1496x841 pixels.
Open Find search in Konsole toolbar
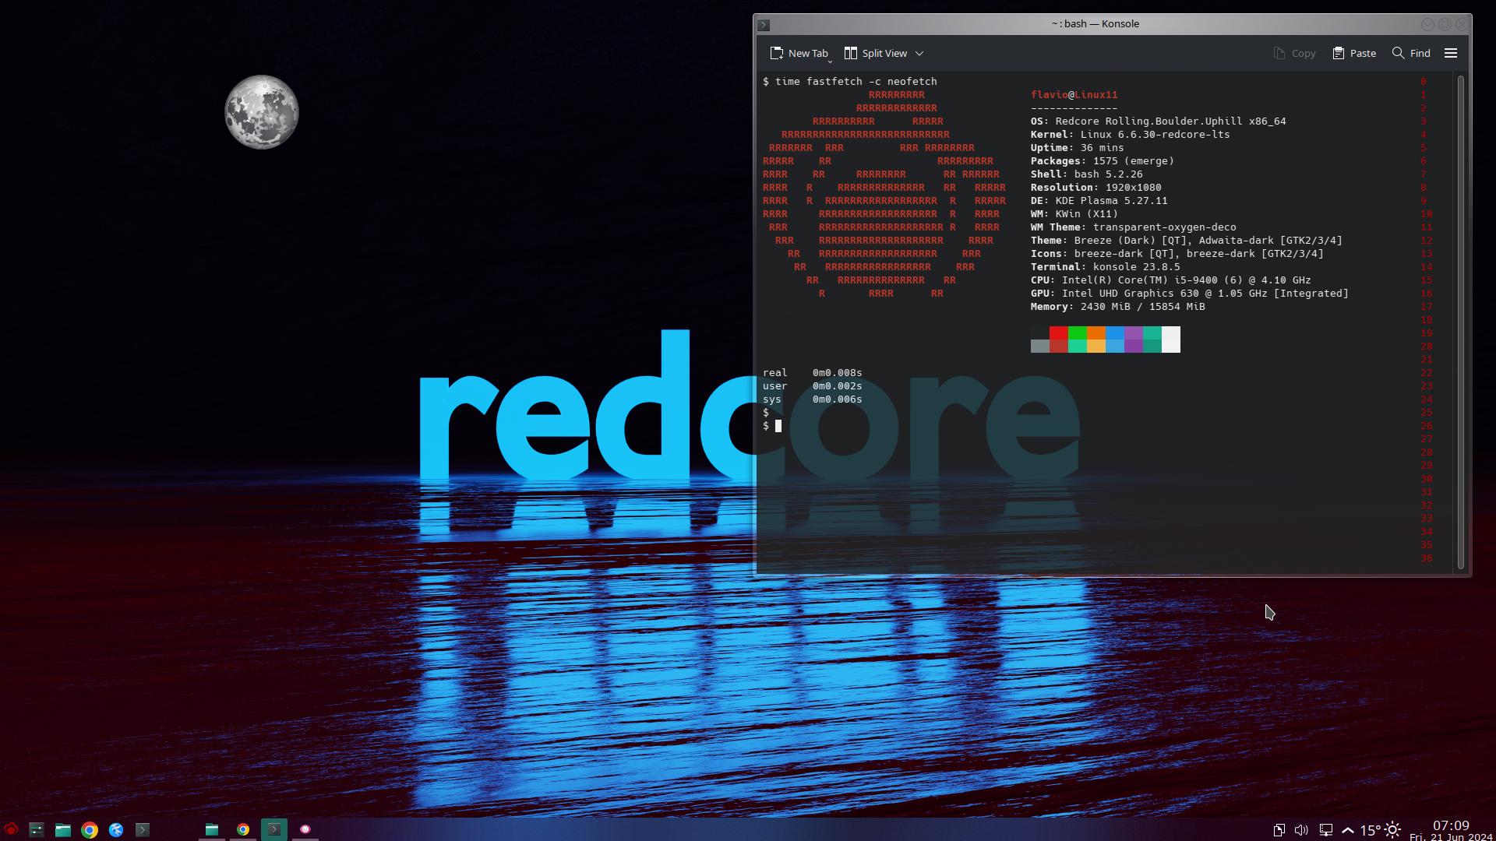click(x=1411, y=53)
